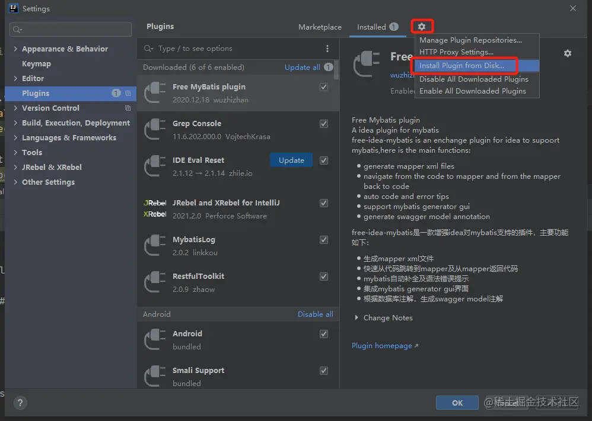592x421 pixels.
Task: Click the plugin list scrollbar
Action: (x=336, y=69)
